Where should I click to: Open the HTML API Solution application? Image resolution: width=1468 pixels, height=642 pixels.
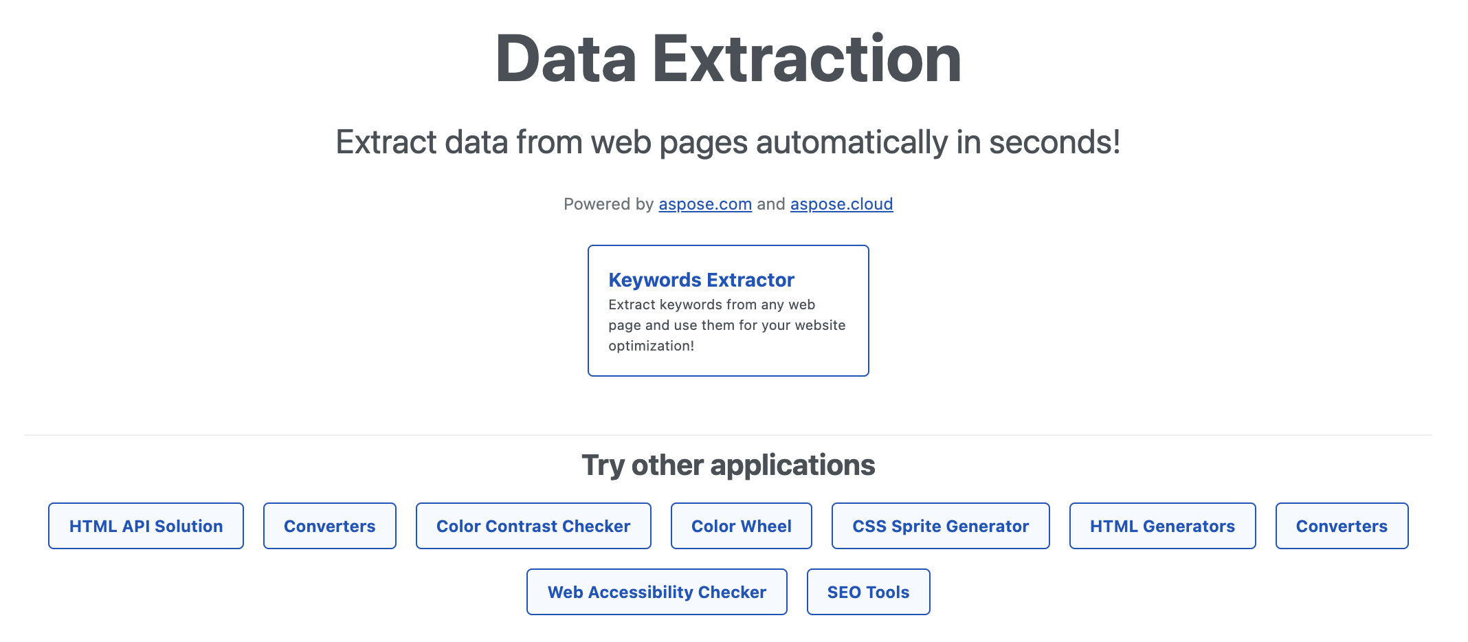(145, 526)
